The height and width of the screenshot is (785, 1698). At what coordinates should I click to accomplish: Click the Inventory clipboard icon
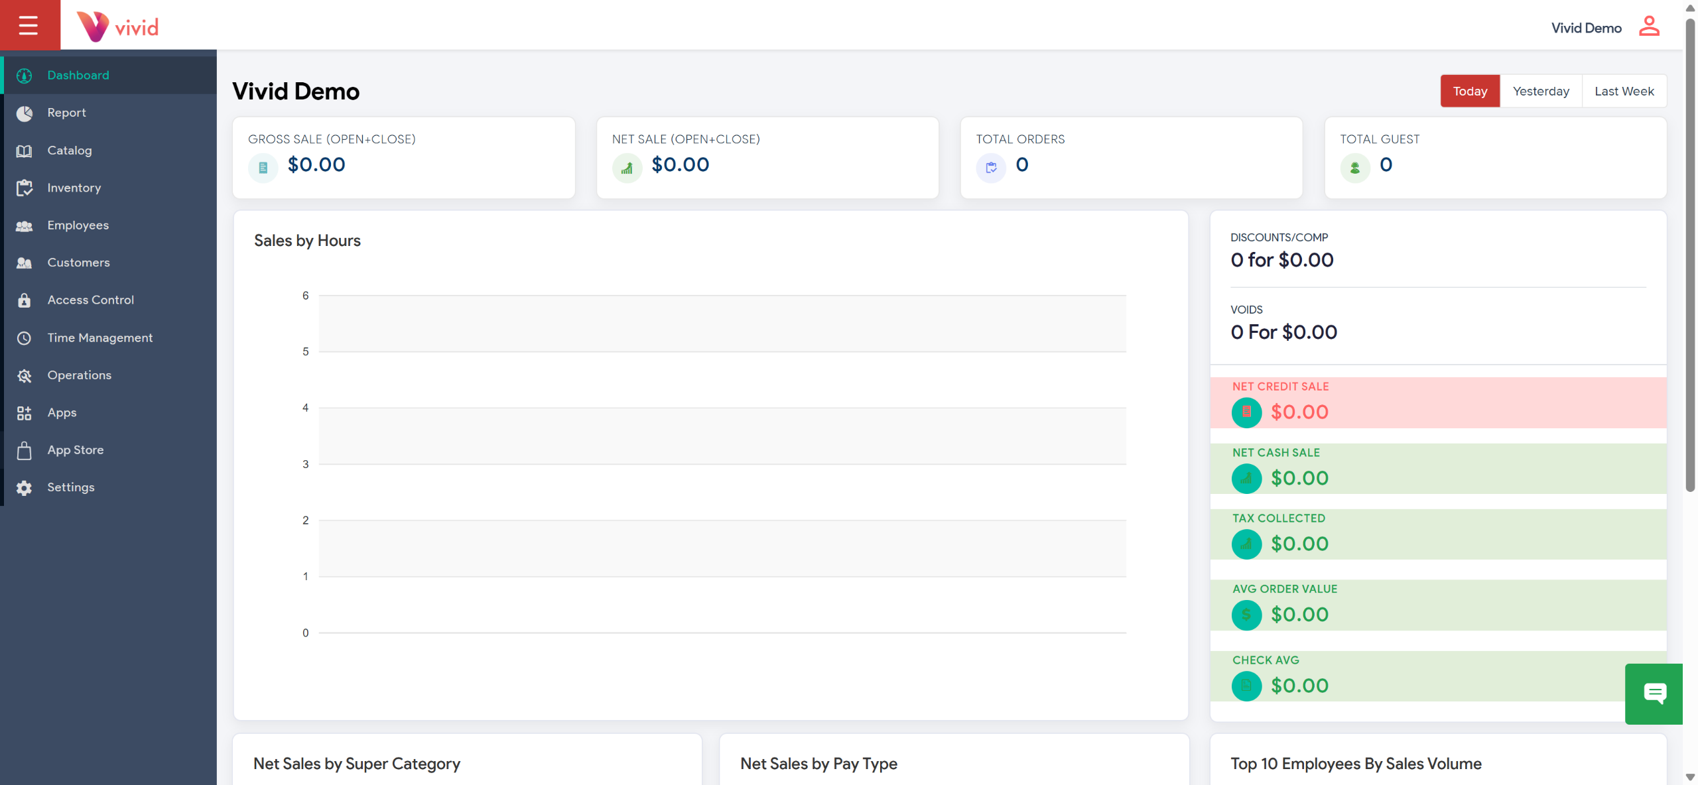tap(25, 188)
